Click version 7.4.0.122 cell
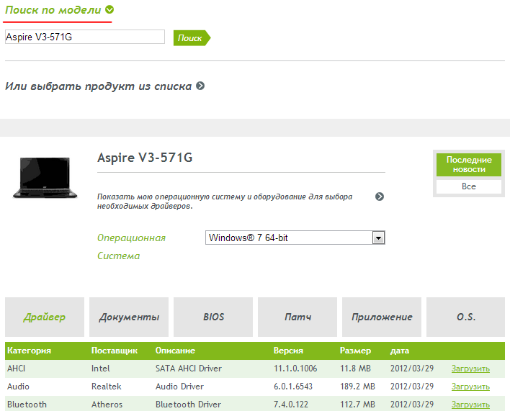The height and width of the screenshot is (411, 510). (x=291, y=405)
